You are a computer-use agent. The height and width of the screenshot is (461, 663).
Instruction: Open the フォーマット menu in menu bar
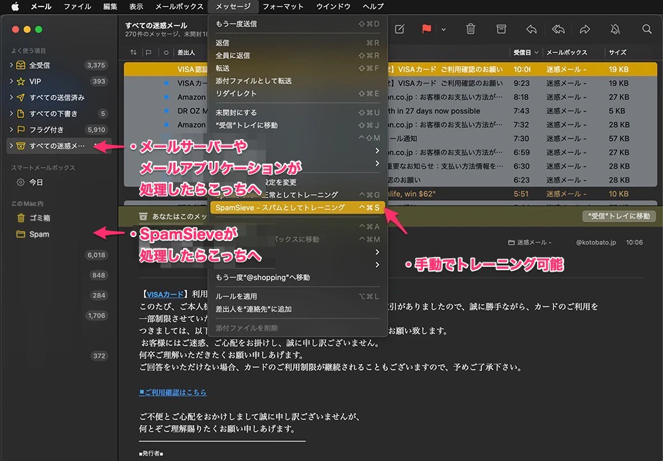coord(282,7)
